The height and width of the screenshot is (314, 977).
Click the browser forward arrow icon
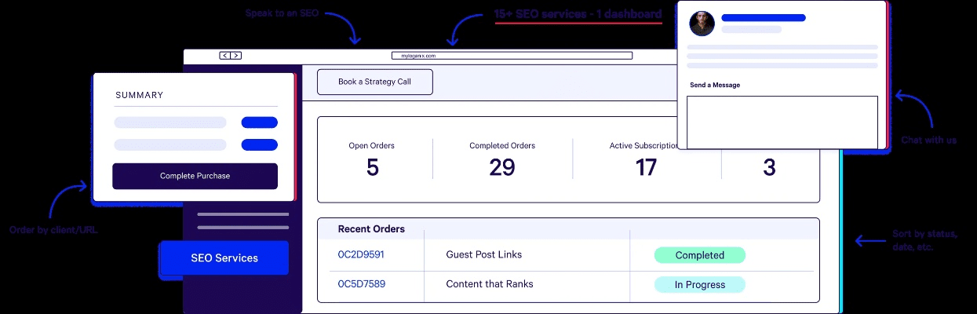pyautogui.click(x=235, y=56)
